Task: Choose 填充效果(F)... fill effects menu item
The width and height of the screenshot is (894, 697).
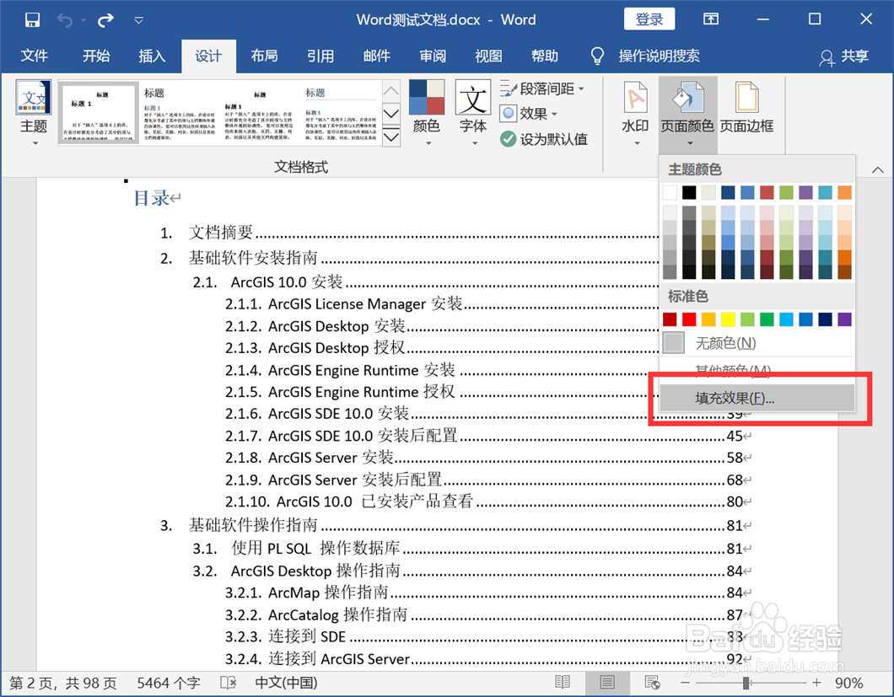Action: (757, 398)
